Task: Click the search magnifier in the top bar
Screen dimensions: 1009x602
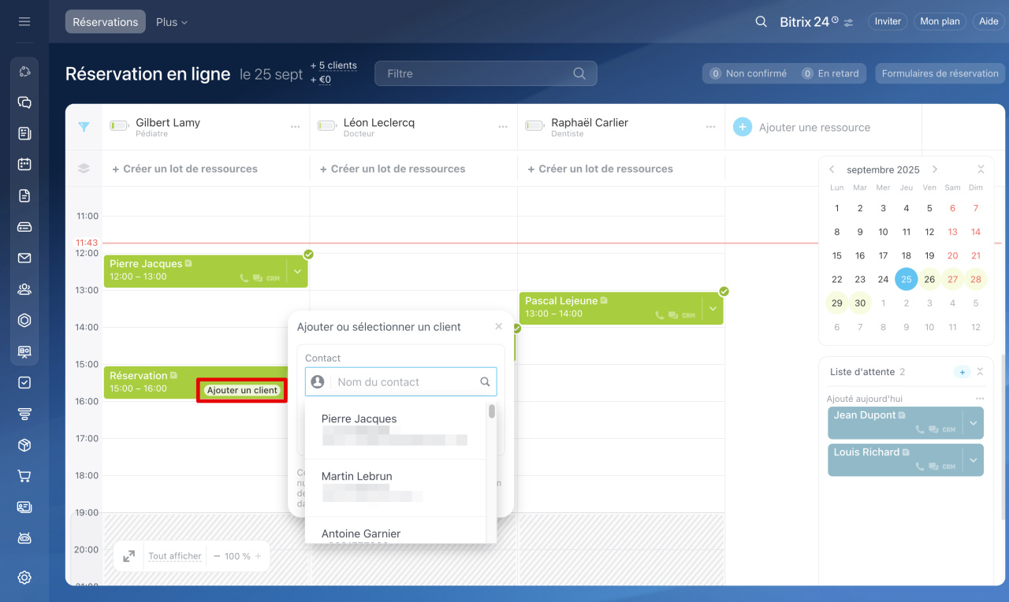Action: [761, 21]
